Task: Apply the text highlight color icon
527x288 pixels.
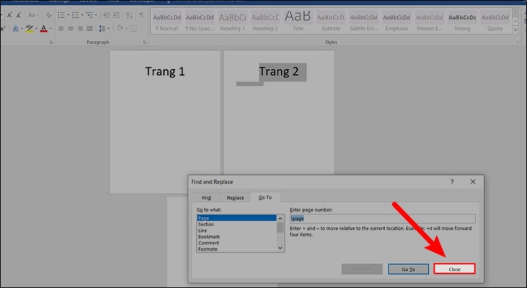Action: (30, 28)
